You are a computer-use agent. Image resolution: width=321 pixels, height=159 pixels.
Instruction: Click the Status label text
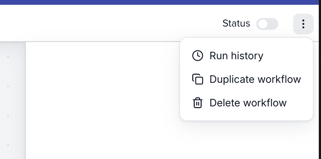tap(236, 24)
